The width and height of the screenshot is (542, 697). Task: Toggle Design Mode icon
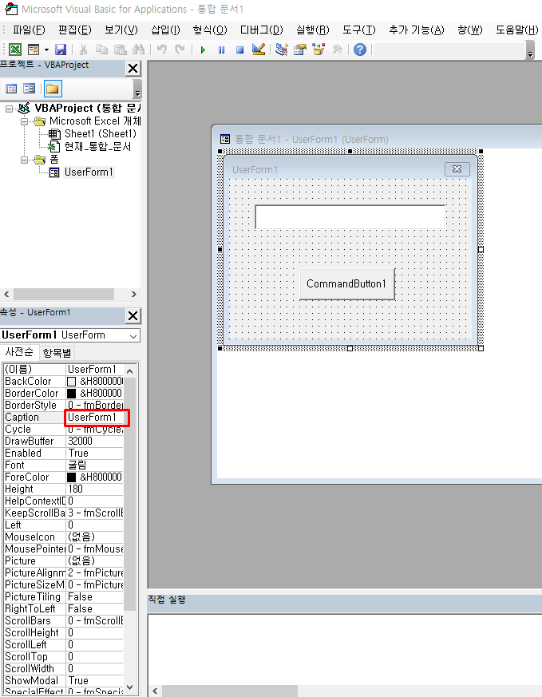click(x=258, y=50)
